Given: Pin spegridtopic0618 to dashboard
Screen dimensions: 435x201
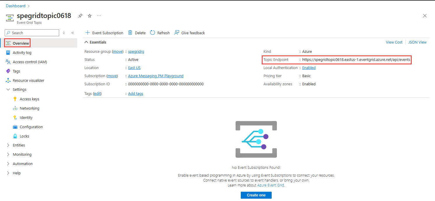Looking at the screenshot, I should pos(80,16).
